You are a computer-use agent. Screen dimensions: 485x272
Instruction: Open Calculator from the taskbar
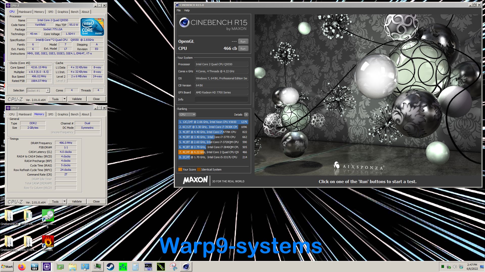pos(135,267)
